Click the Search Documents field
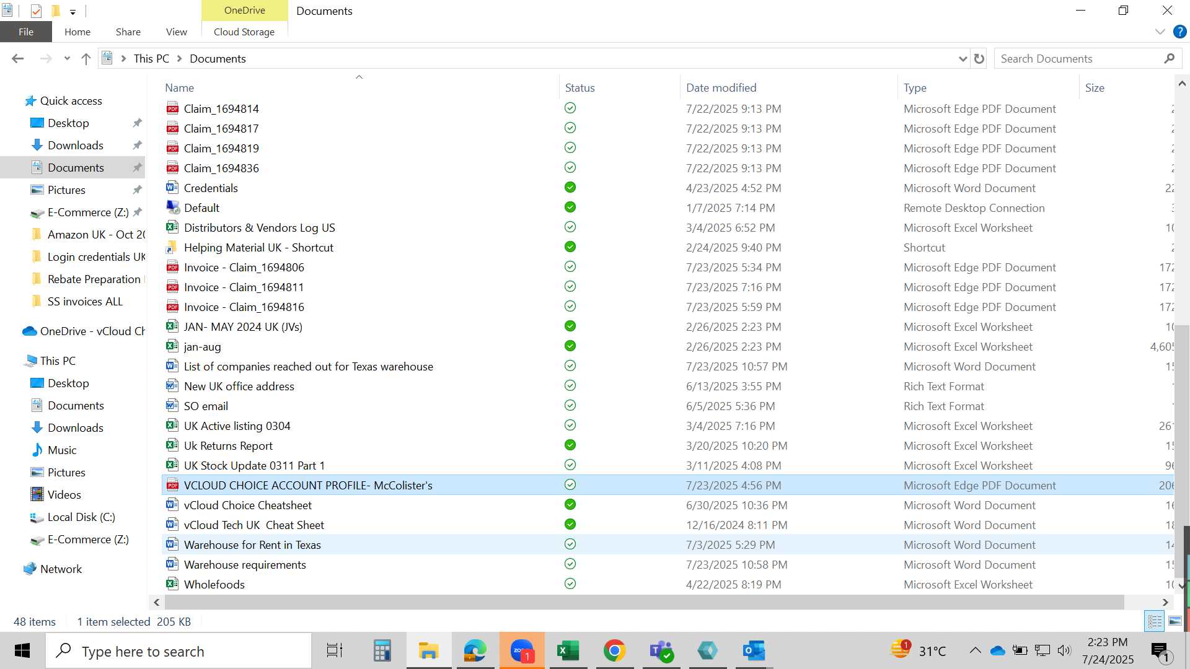Viewport: 1190px width, 669px height. [x=1078, y=58]
